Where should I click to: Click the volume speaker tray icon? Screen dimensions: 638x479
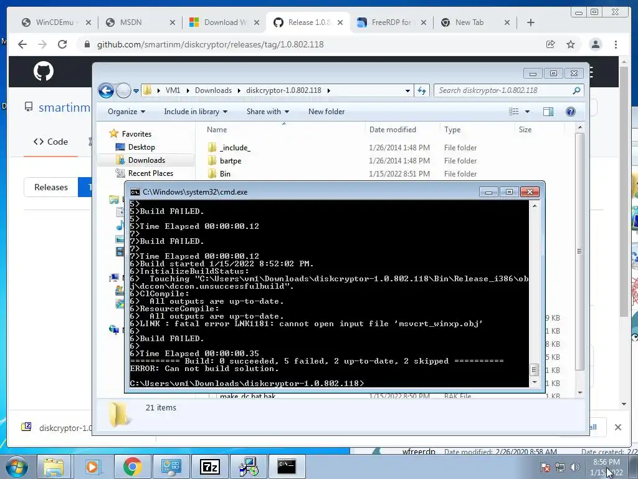coord(575,467)
